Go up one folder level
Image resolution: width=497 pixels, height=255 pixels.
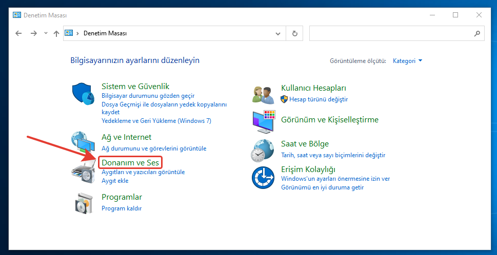coord(56,33)
